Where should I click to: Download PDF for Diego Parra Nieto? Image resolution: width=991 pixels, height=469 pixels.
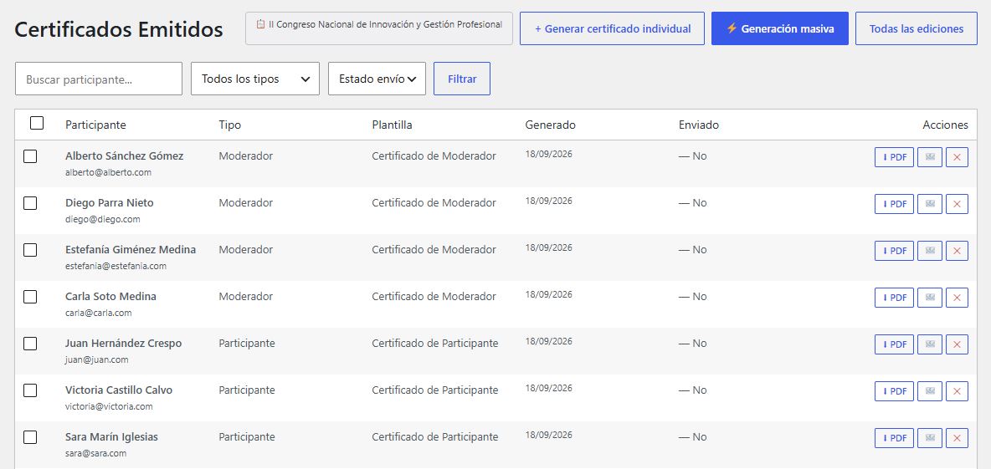[x=894, y=204]
